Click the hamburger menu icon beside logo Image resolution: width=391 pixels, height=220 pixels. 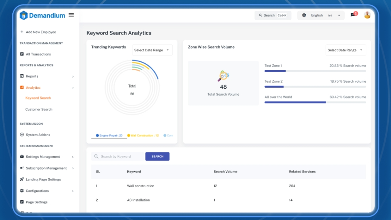[71, 15]
